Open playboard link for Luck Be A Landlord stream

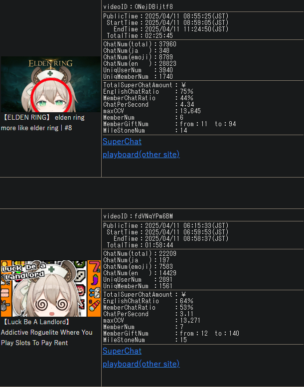tap(141, 364)
